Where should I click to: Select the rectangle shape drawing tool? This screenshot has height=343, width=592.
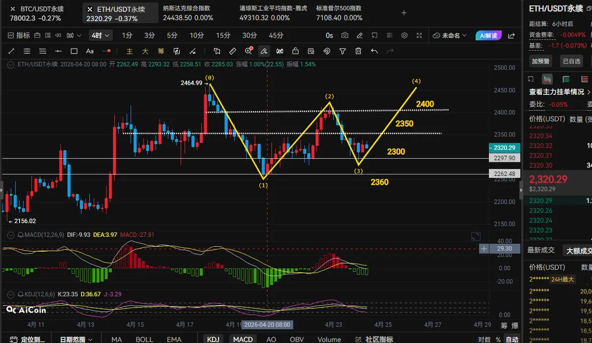click(x=74, y=51)
